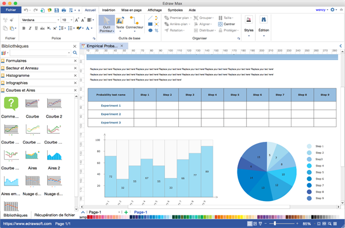345x228 pixels.
Task: Click the Save floppy disk icon
Action: click(x=56, y=10)
